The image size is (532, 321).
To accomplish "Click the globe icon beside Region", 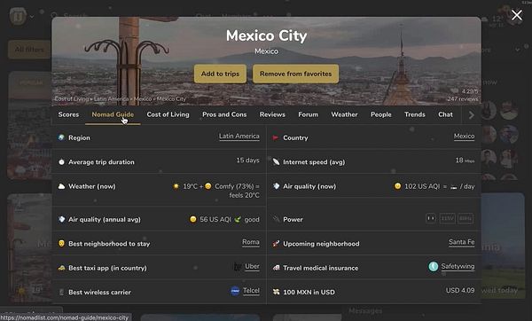I will click(x=61, y=137).
